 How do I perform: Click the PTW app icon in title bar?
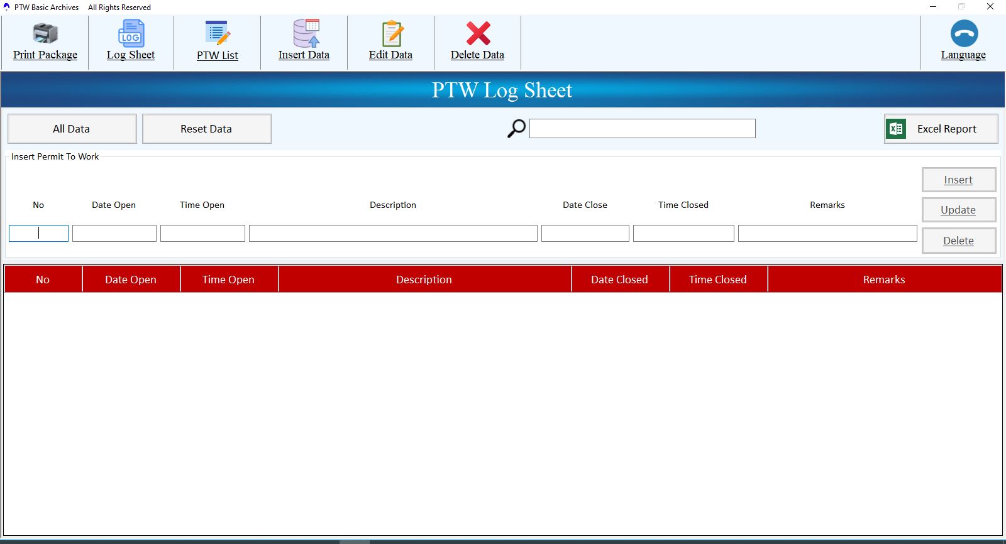pyautogui.click(x=7, y=7)
